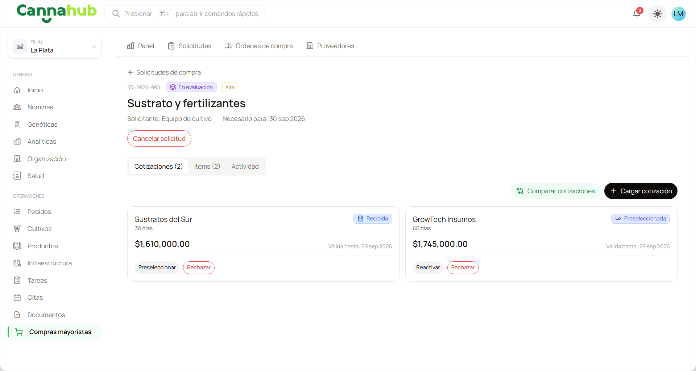Click the Salud record icon

[17, 176]
